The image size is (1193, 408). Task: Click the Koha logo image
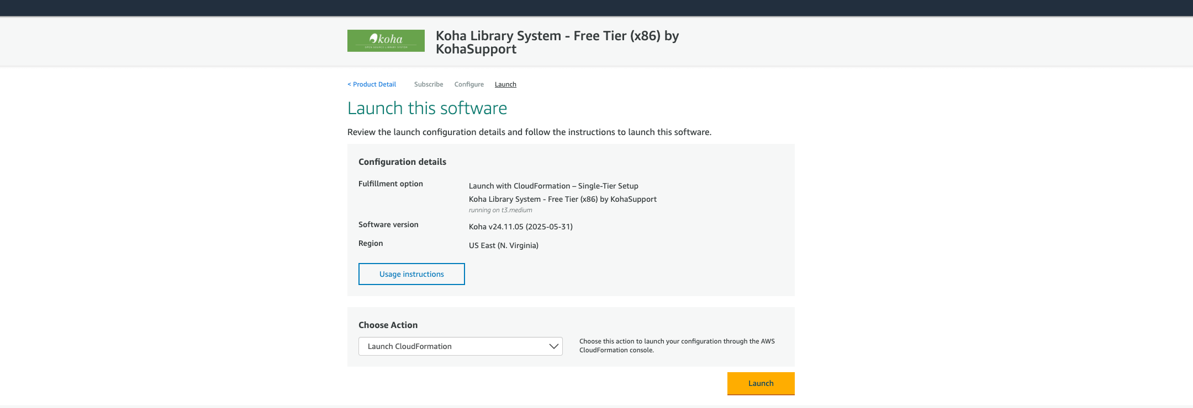pos(386,41)
